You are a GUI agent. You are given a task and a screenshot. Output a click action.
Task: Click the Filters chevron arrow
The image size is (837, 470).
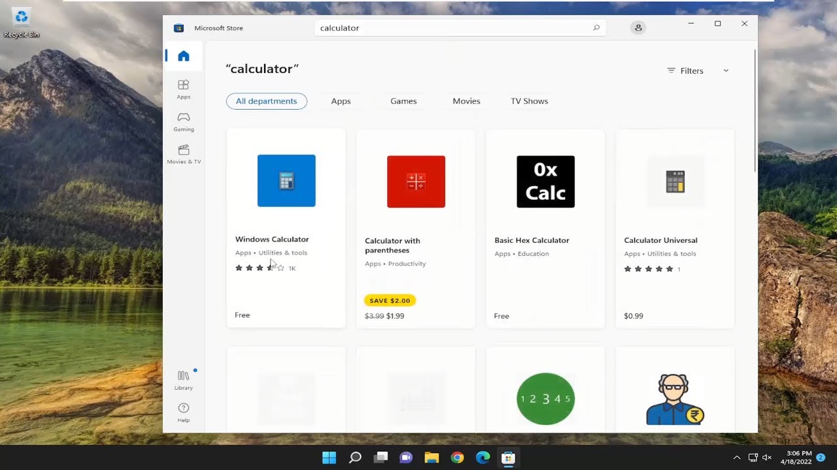[725, 70]
